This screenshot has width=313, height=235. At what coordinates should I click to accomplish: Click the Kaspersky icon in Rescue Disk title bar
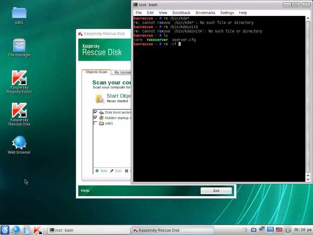click(80, 34)
